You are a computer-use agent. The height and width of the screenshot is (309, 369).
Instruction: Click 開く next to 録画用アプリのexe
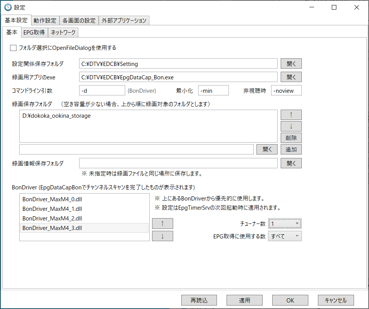tap(291, 77)
